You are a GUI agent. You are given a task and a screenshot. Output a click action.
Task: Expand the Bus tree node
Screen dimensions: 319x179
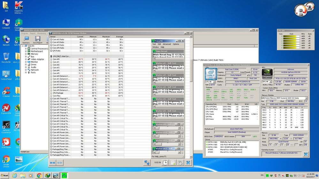[x=26, y=57]
